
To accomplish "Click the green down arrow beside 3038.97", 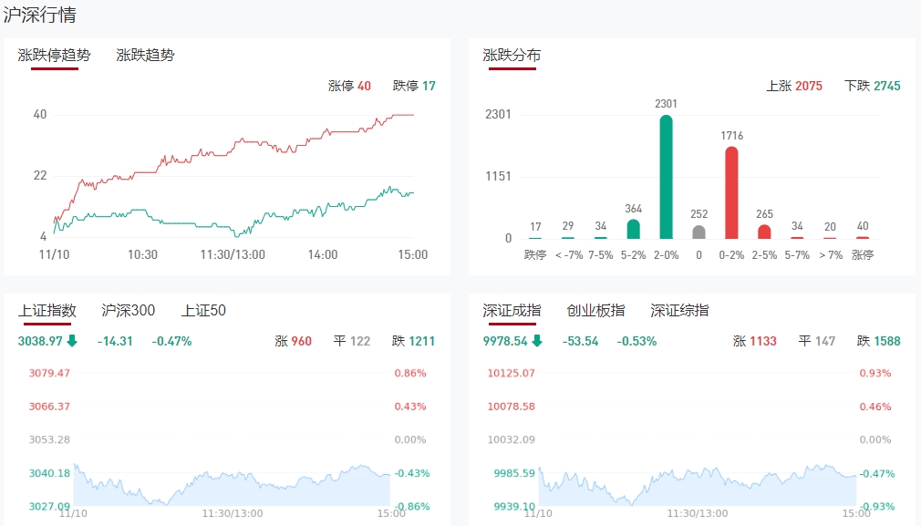I will (72, 341).
